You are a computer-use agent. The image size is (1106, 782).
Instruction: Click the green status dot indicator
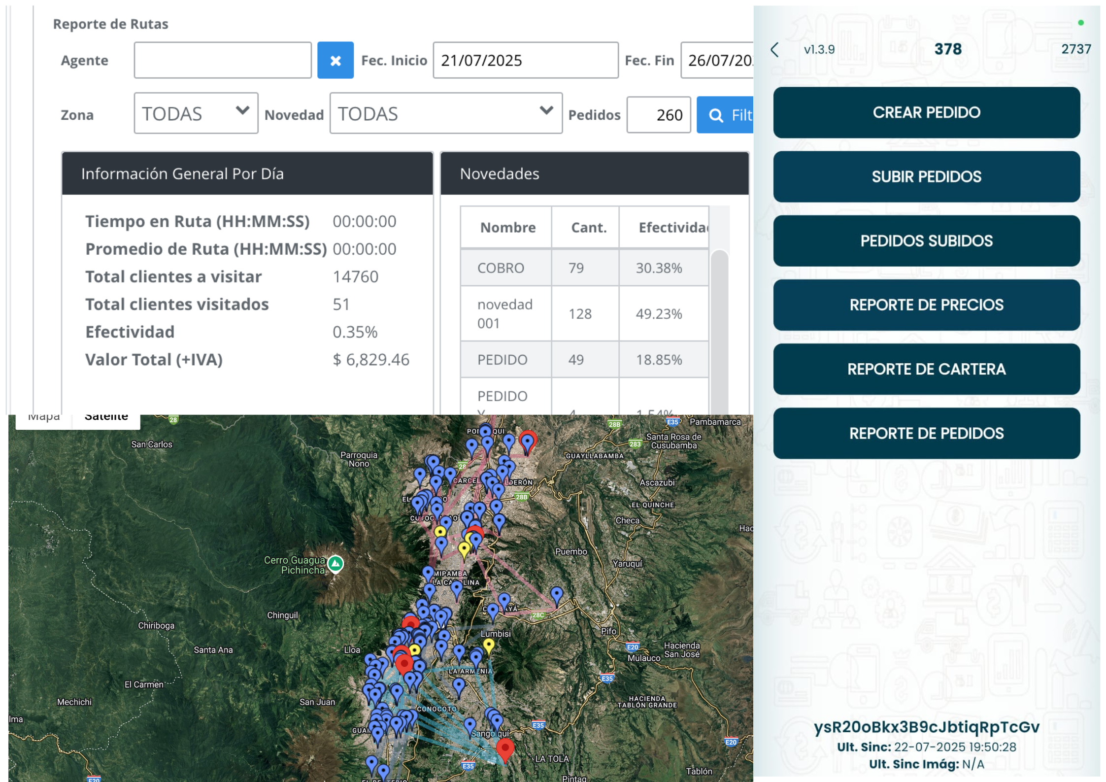(1080, 23)
